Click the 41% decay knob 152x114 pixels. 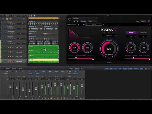tap(87, 47)
